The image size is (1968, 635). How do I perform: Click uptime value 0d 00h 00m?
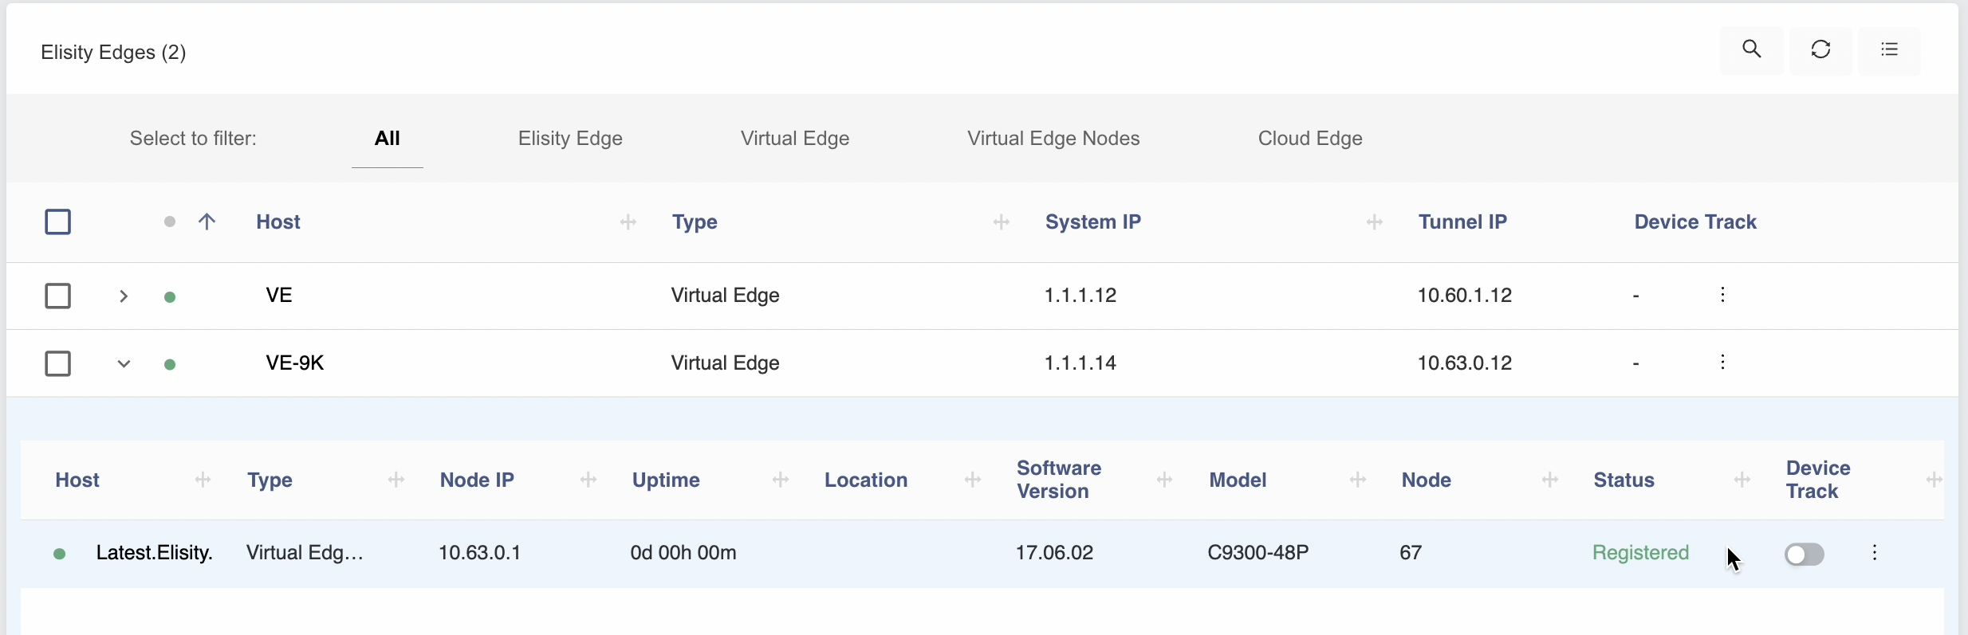pyautogui.click(x=683, y=552)
